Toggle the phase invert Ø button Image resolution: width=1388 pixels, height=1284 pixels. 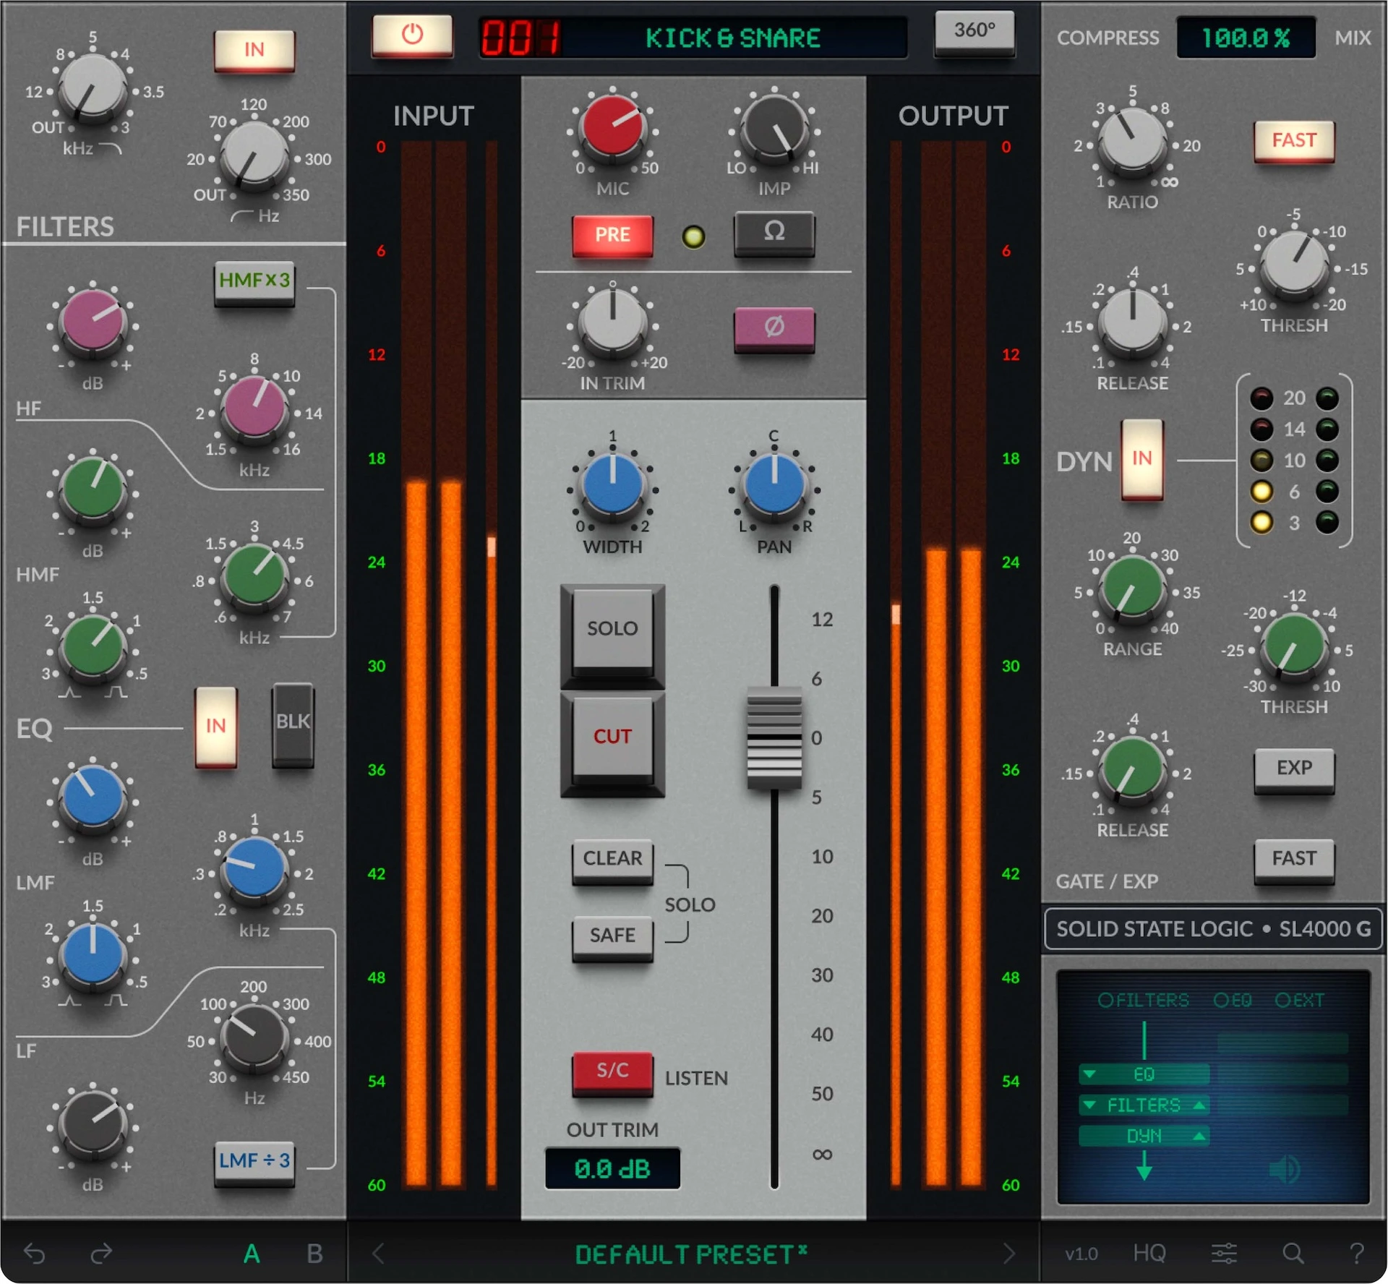click(x=774, y=327)
